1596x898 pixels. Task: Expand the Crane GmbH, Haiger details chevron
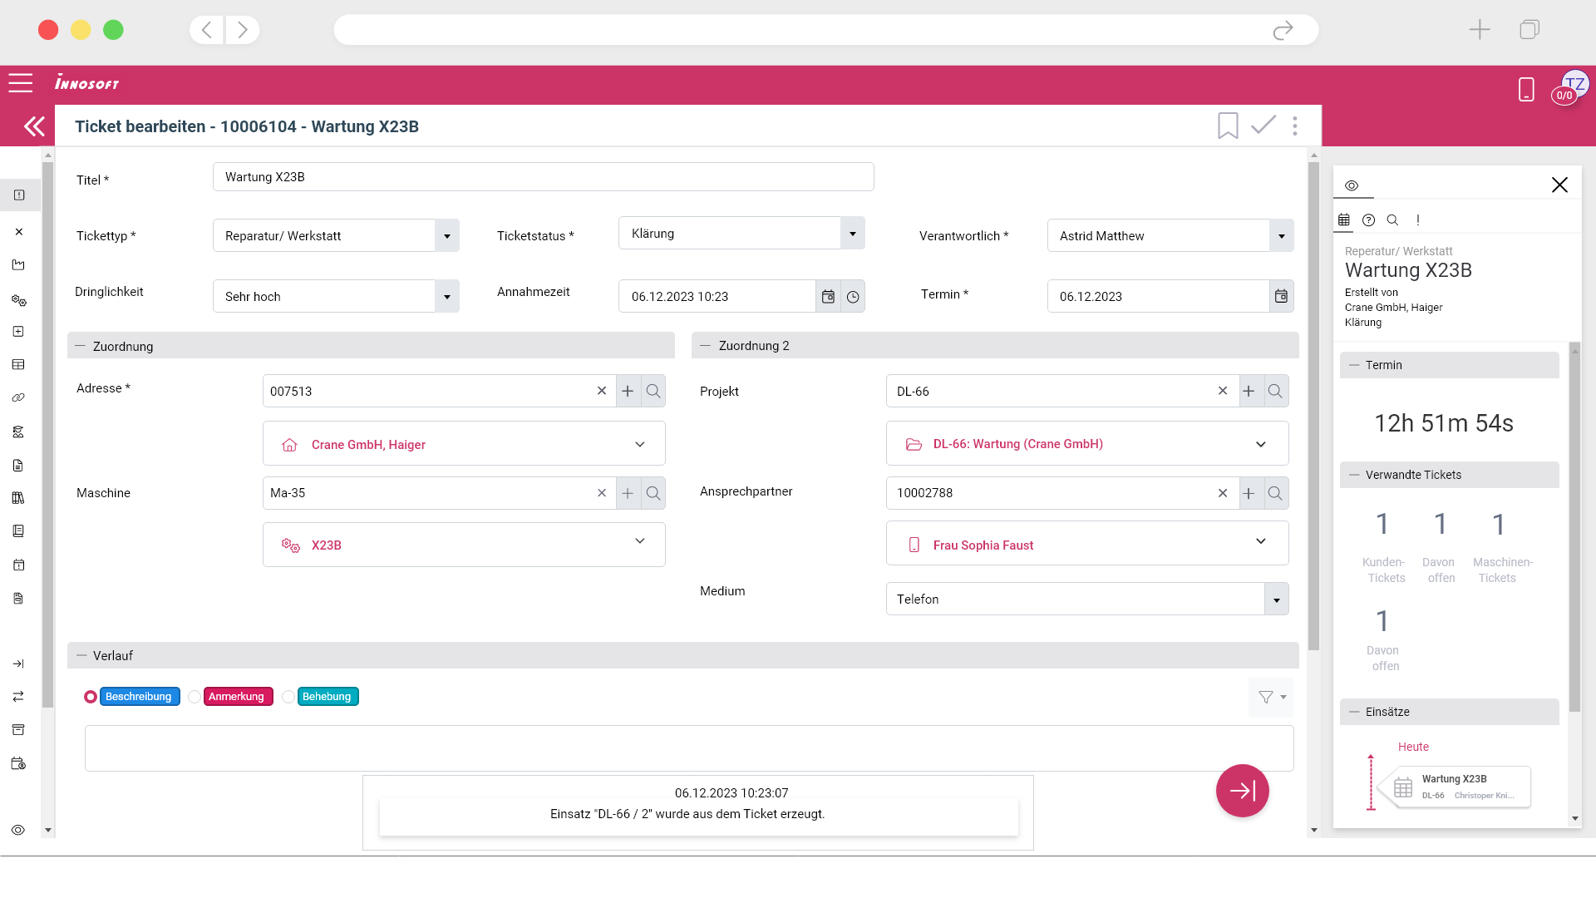point(640,444)
